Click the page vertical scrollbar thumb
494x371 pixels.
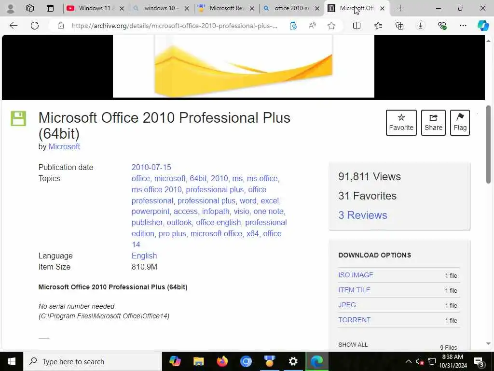pos(488,144)
